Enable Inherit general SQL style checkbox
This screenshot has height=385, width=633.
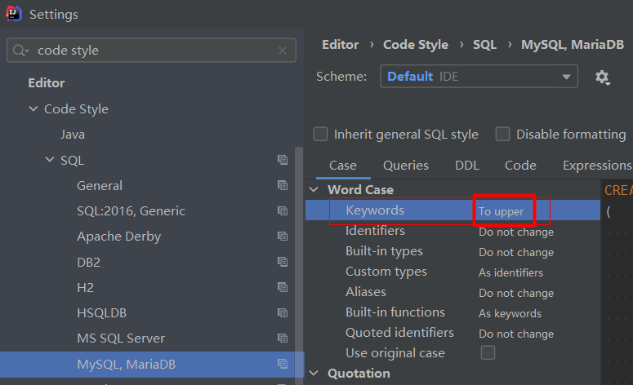tap(320, 135)
